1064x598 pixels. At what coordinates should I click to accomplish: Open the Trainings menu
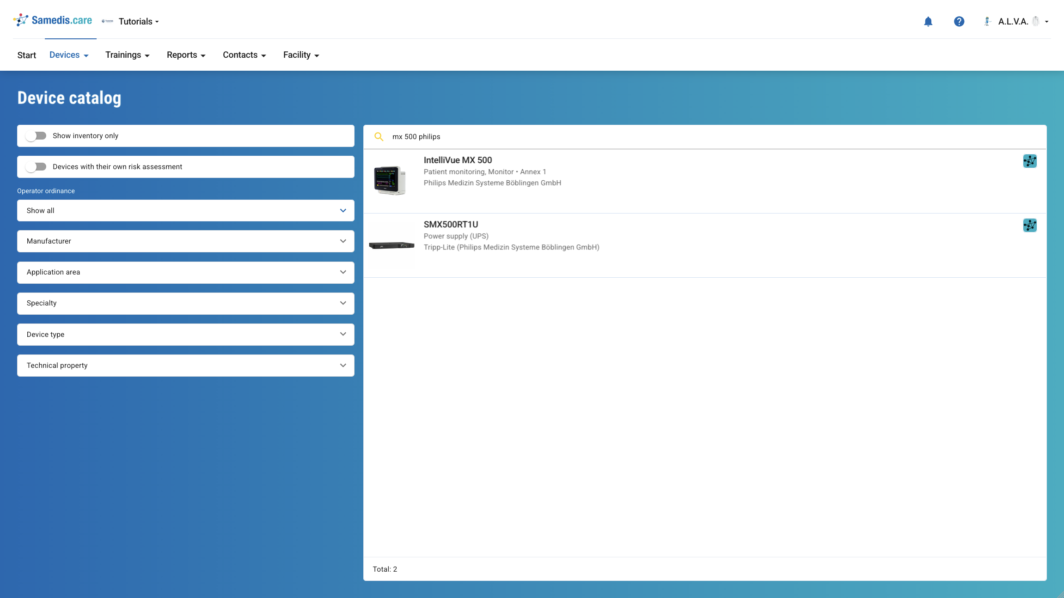(128, 55)
